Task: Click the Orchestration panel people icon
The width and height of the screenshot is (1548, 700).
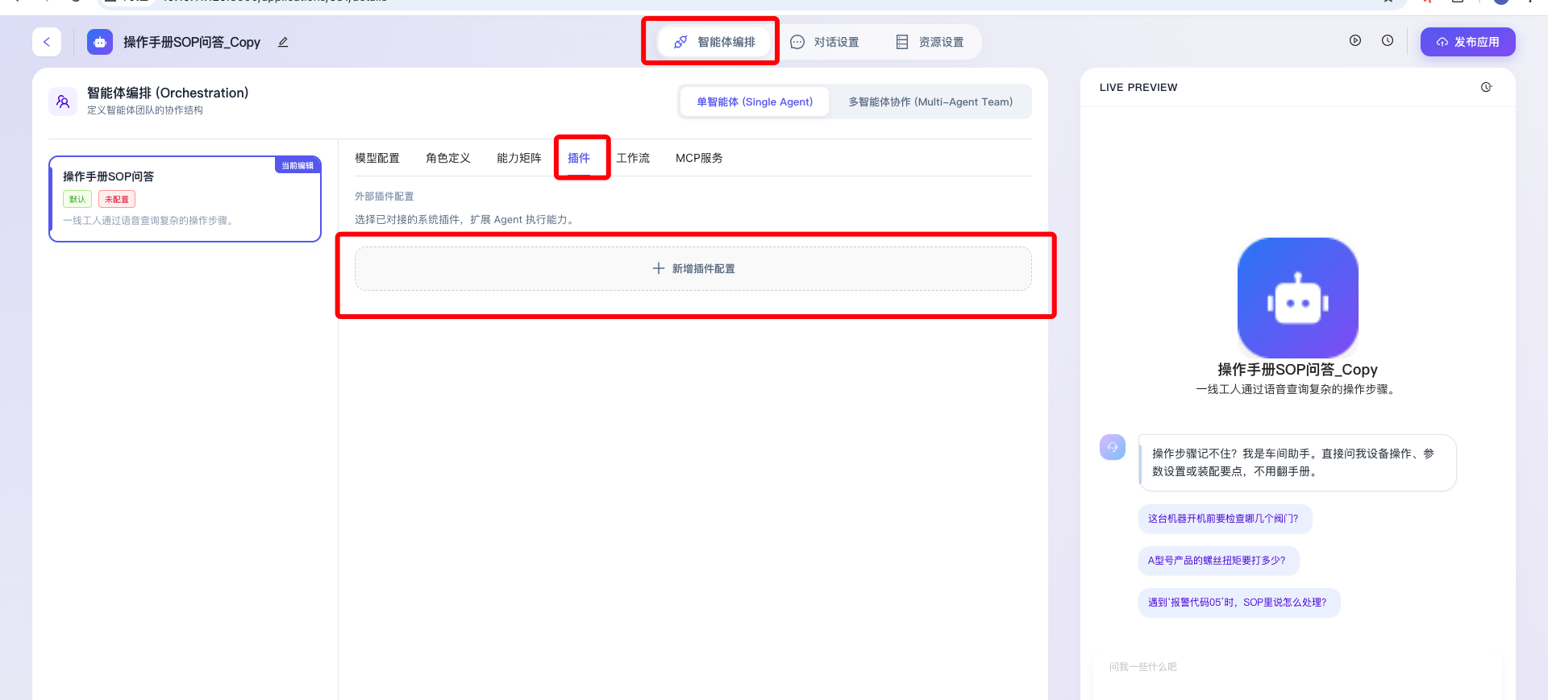Action: click(x=63, y=101)
